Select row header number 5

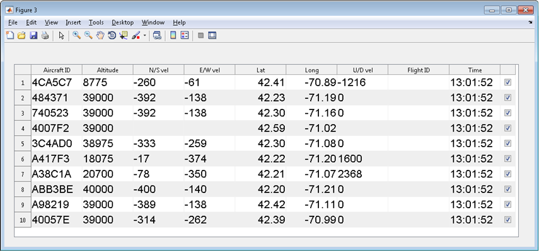(23, 143)
